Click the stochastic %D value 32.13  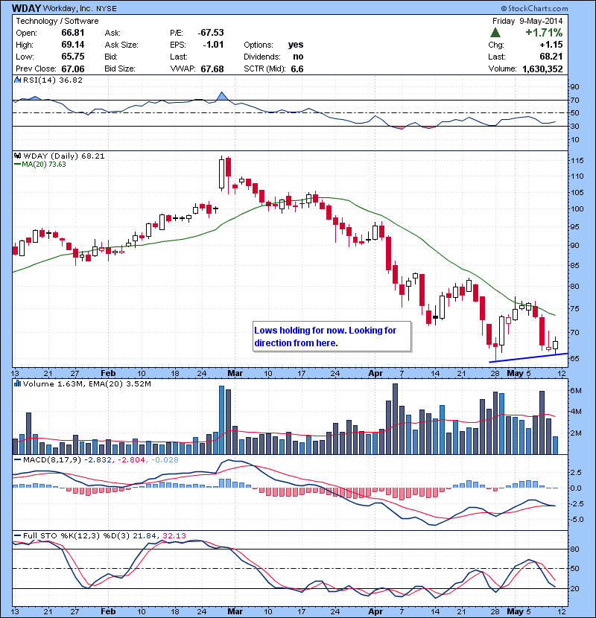[x=174, y=535]
